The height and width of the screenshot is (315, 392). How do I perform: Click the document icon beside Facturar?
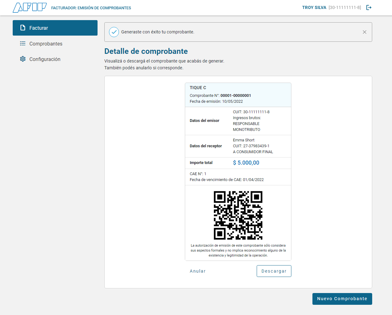(x=23, y=28)
